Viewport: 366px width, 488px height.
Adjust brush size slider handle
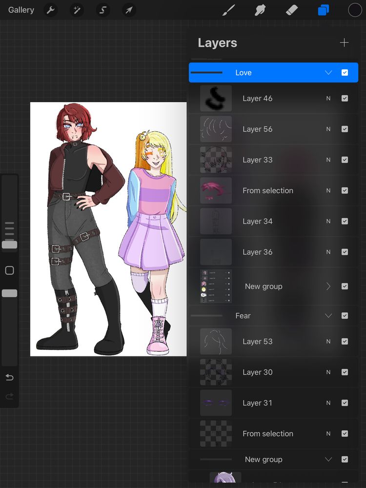tap(10, 244)
